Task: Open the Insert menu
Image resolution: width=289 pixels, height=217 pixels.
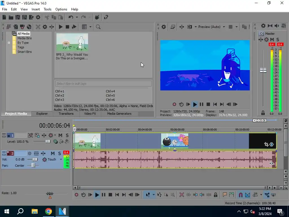Action: (x=36, y=9)
